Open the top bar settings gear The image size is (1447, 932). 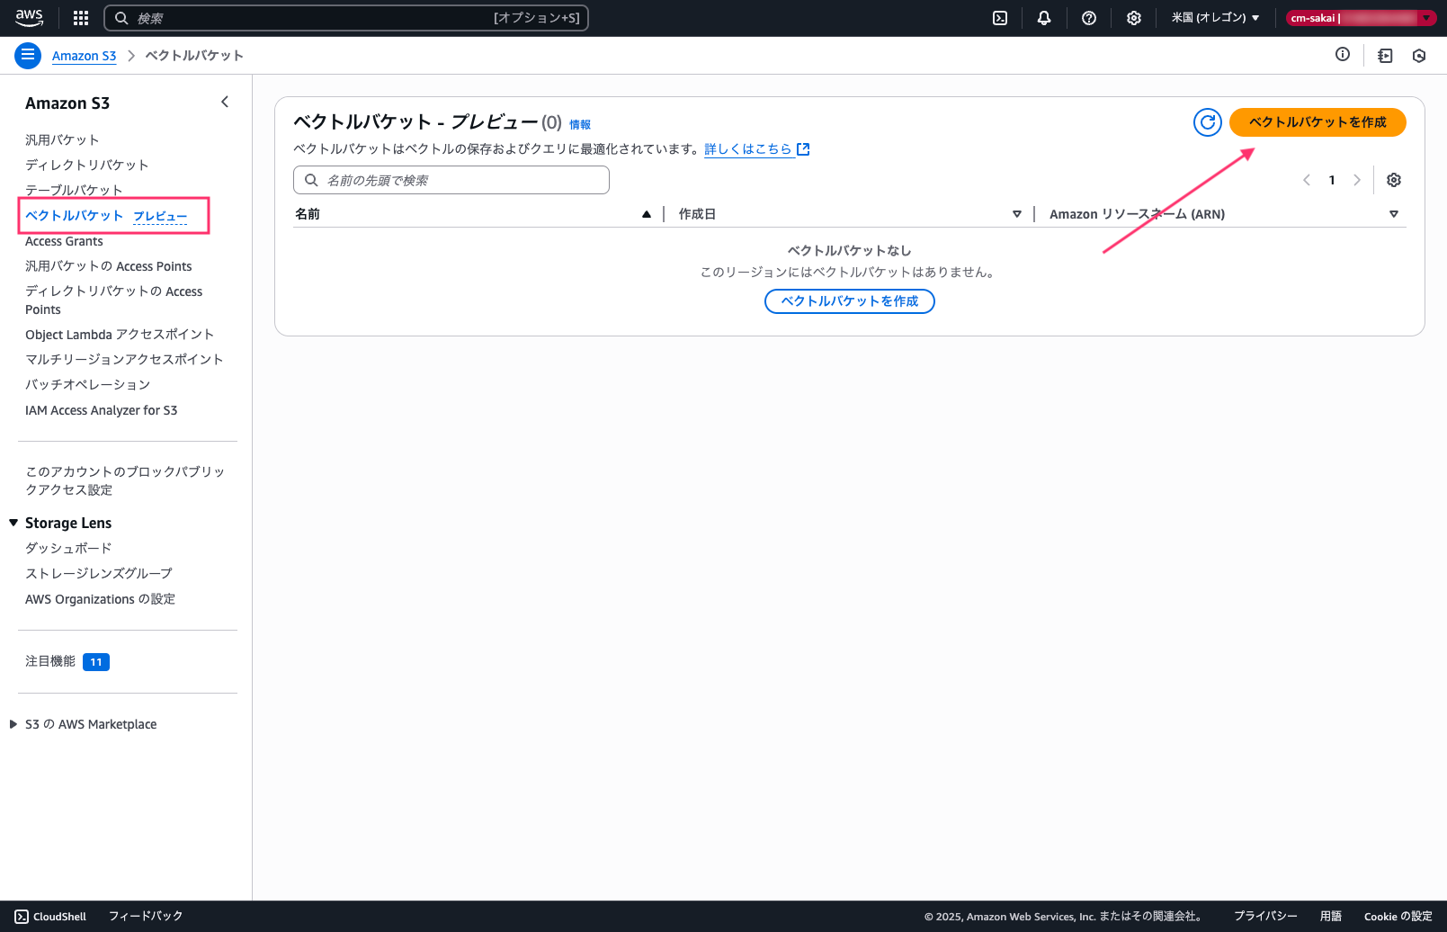pos(1134,18)
